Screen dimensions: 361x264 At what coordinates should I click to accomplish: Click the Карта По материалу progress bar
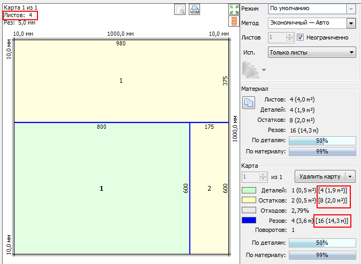322,255
